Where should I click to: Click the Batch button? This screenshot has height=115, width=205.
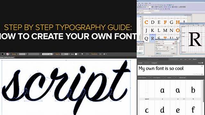195,59
